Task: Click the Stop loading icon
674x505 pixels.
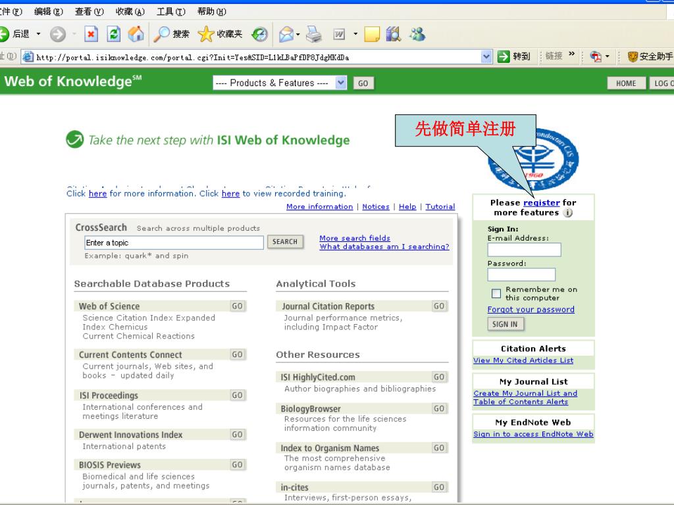Action: tap(91, 34)
